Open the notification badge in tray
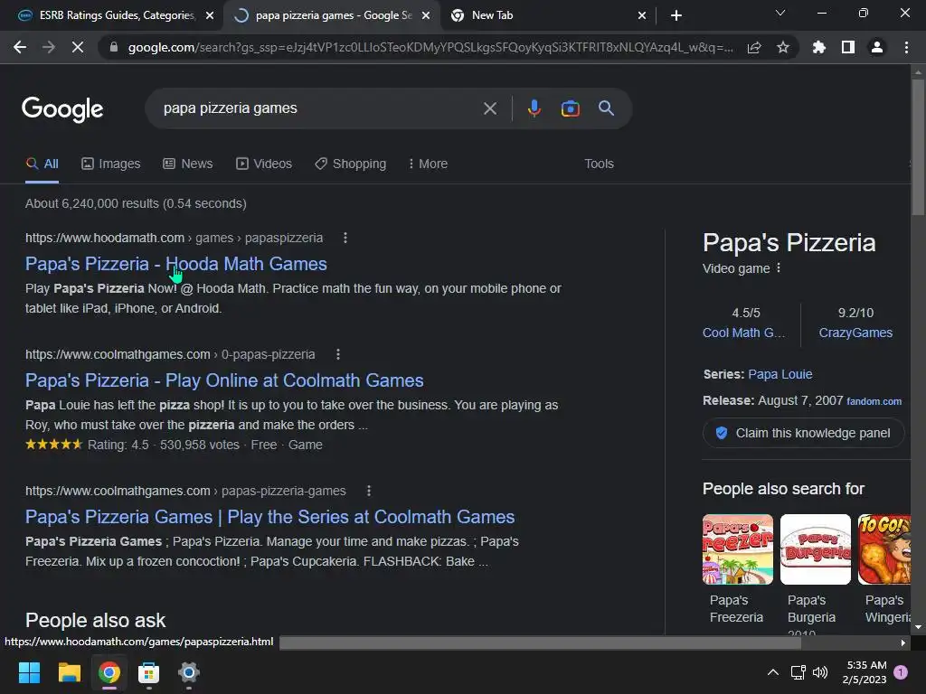 (901, 672)
